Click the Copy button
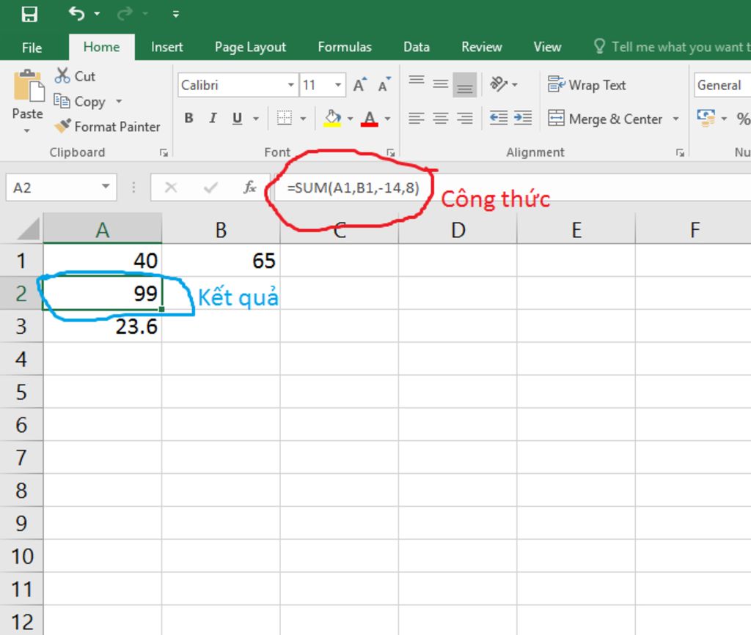Image resolution: width=751 pixels, height=635 pixels. pos(79,101)
